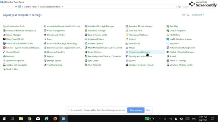Open Backup and Restore (Windows 7) link
Screen dimensions: 218x122
pyautogui.click(x=21, y=30)
